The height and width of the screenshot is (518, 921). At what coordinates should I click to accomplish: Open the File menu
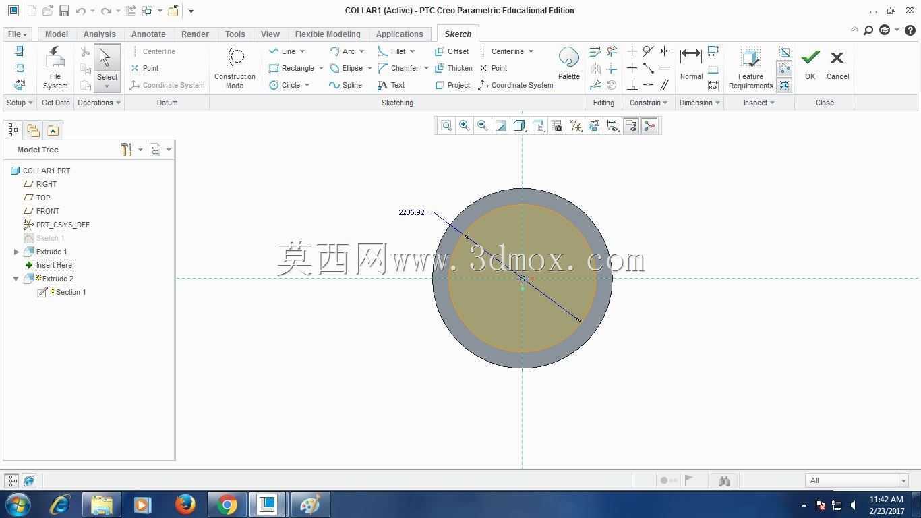click(17, 34)
